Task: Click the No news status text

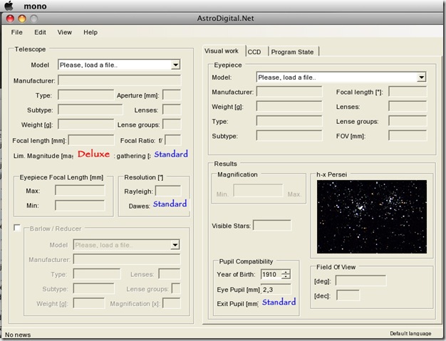Action: 18,335
